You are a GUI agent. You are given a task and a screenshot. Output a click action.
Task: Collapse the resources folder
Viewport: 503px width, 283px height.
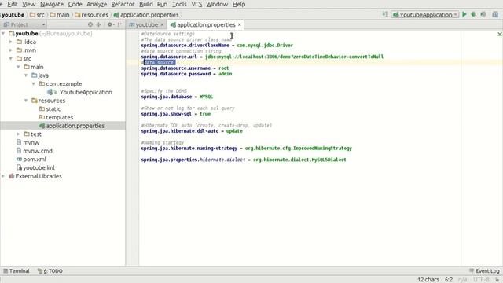coord(26,101)
